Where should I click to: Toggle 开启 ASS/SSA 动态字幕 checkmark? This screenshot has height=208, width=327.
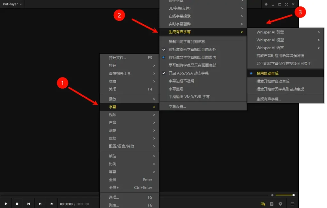pos(203,73)
